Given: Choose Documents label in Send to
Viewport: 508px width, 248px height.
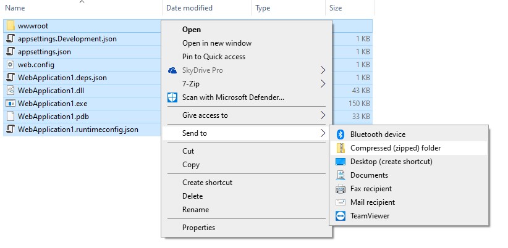Looking at the screenshot, I should click(x=369, y=175).
